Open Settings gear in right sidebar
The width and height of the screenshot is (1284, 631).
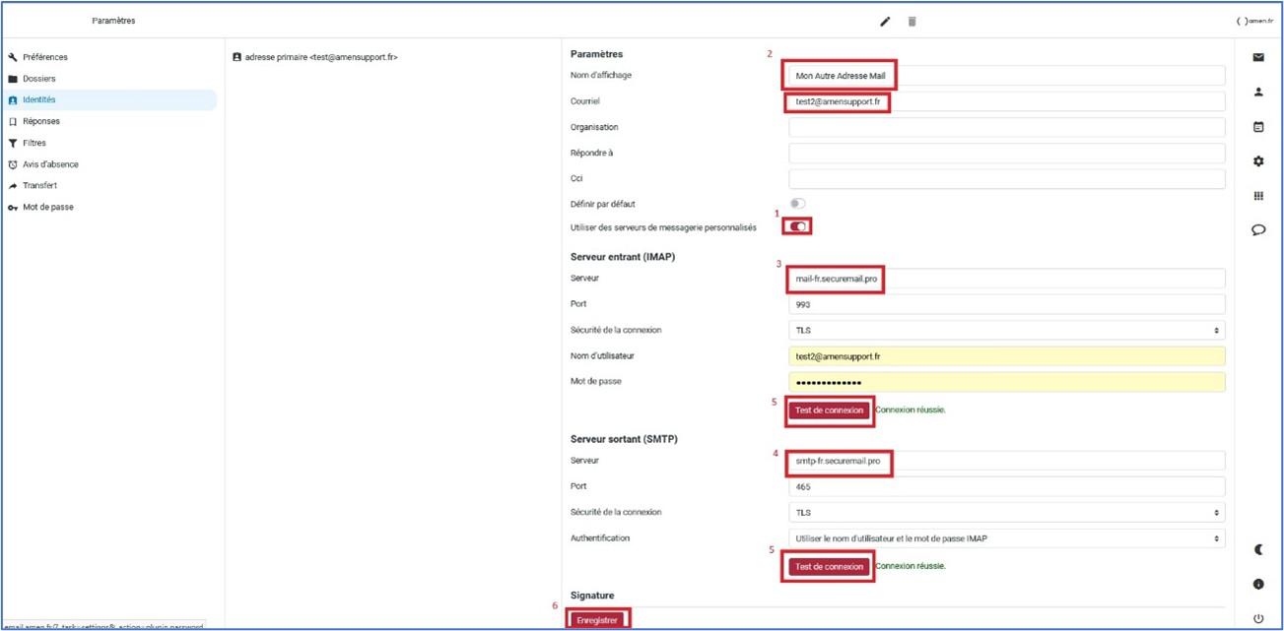pyautogui.click(x=1258, y=161)
